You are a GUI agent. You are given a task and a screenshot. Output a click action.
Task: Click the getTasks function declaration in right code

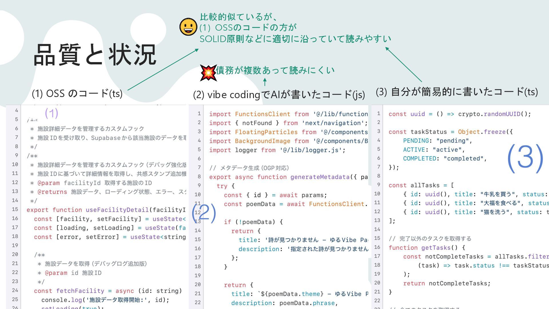[x=436, y=248]
